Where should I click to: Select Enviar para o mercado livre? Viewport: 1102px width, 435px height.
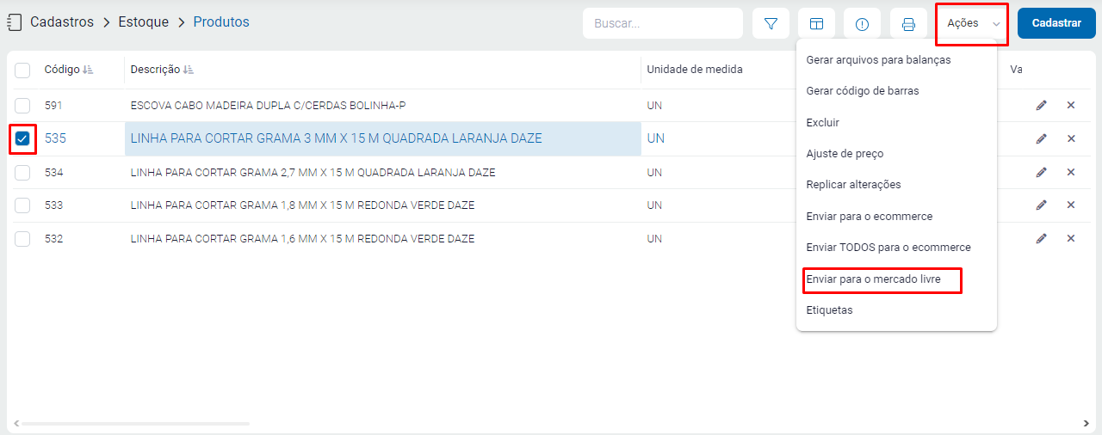pos(873,279)
